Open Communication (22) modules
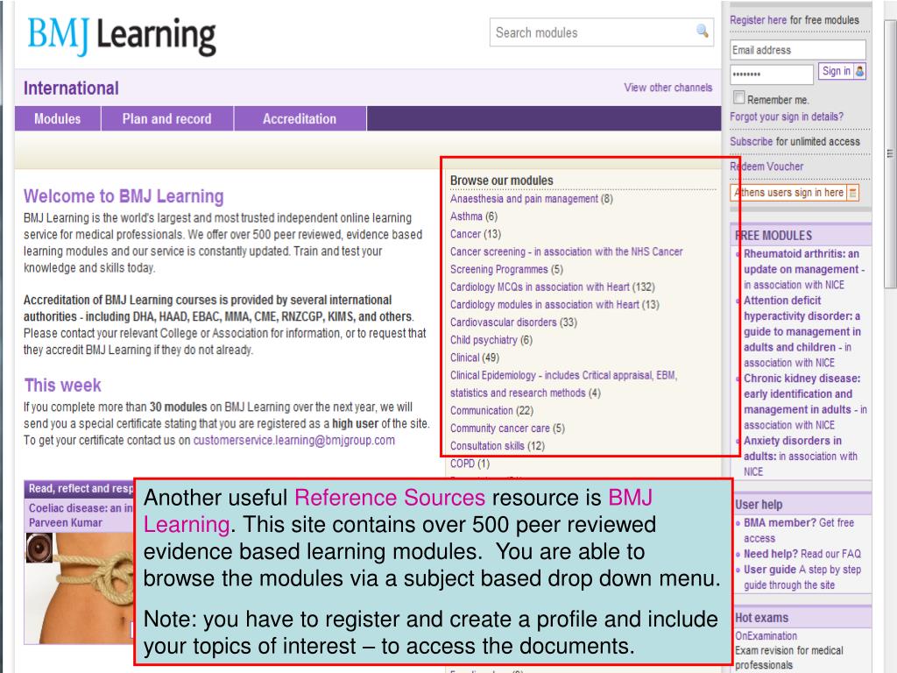This screenshot has width=897, height=673. point(491,410)
